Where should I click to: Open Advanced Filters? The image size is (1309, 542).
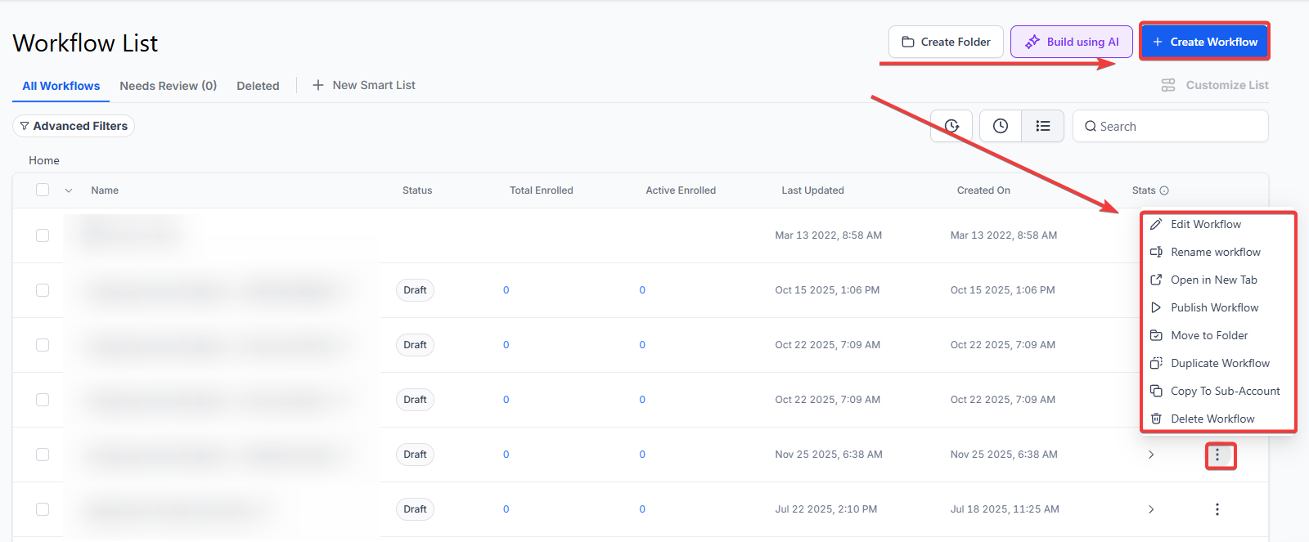(x=74, y=126)
